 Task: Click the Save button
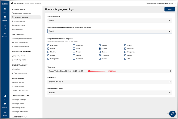pyautogui.click(x=169, y=9)
